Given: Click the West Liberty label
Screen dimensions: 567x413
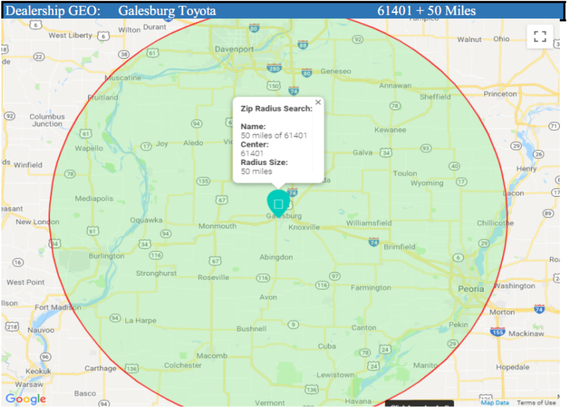Looking at the screenshot, I should (71, 35).
